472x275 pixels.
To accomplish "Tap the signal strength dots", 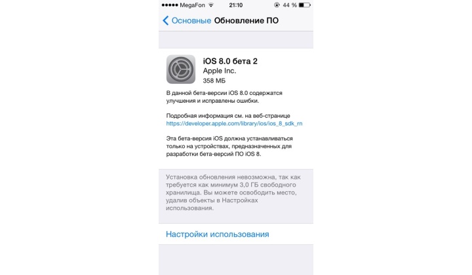I will point(170,5).
